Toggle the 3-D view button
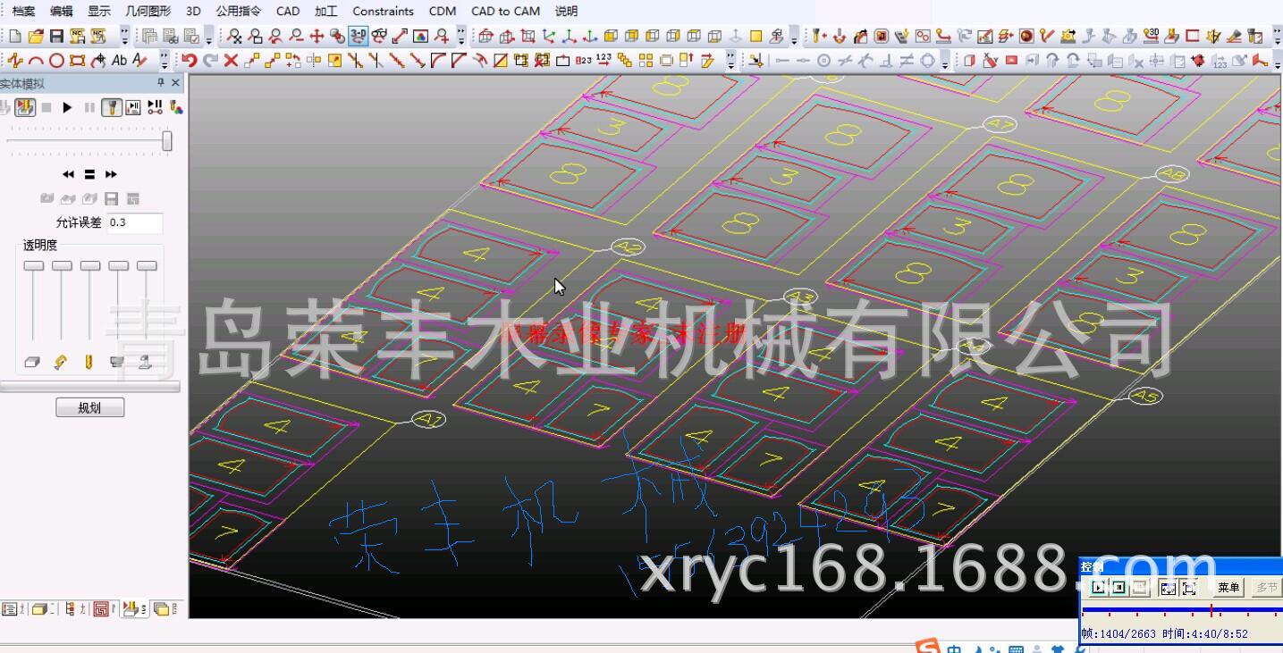The height and width of the screenshot is (653, 1283). [x=359, y=37]
